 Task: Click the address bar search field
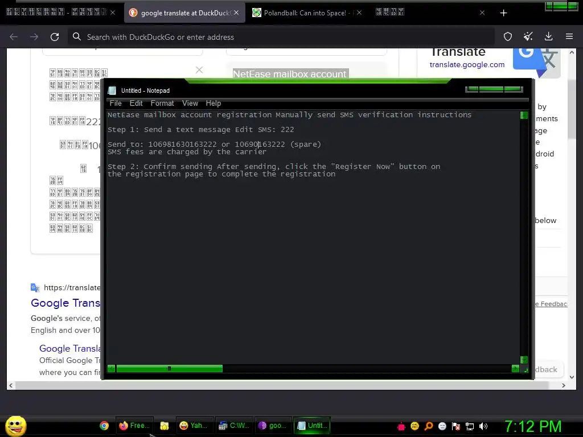click(282, 37)
